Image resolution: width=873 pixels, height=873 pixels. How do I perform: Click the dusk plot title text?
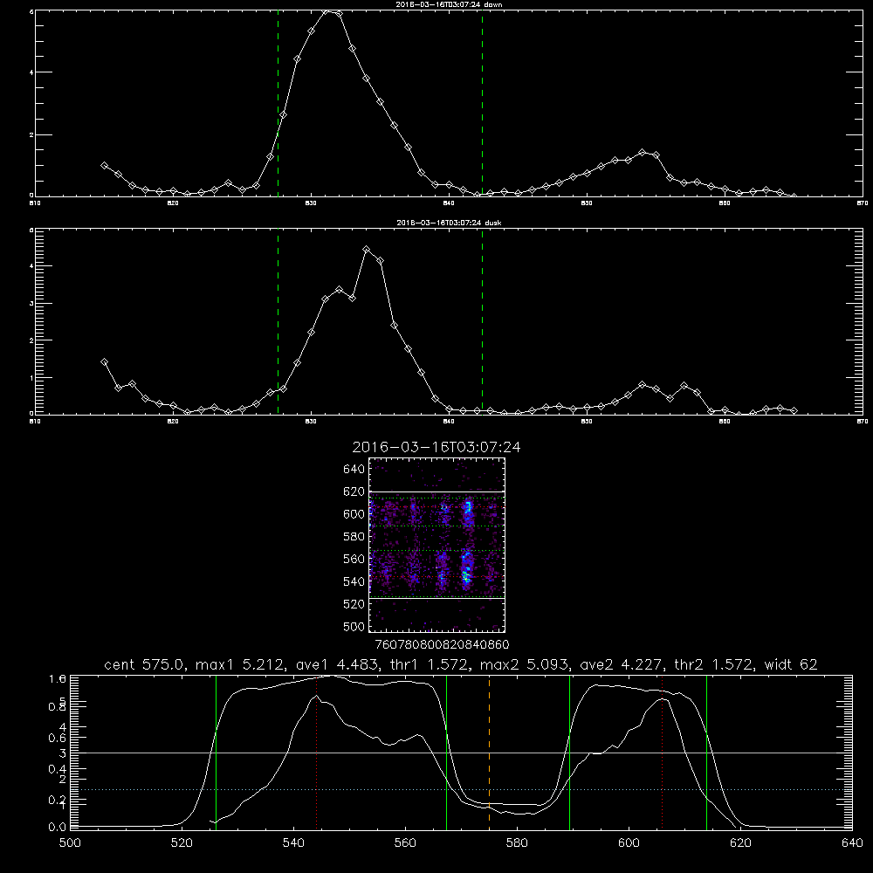pyautogui.click(x=449, y=223)
